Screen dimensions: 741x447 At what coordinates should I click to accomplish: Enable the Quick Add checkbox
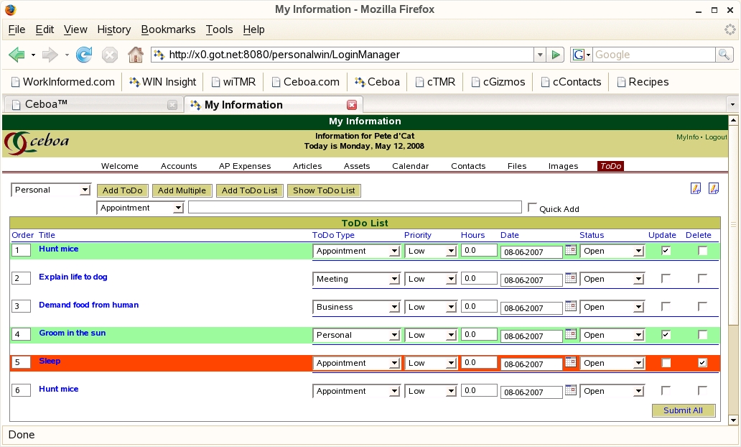click(532, 208)
